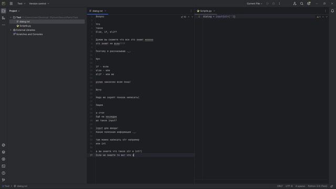Open run toolbar More Actions menu
The height and width of the screenshot is (189, 336).
[279, 4]
